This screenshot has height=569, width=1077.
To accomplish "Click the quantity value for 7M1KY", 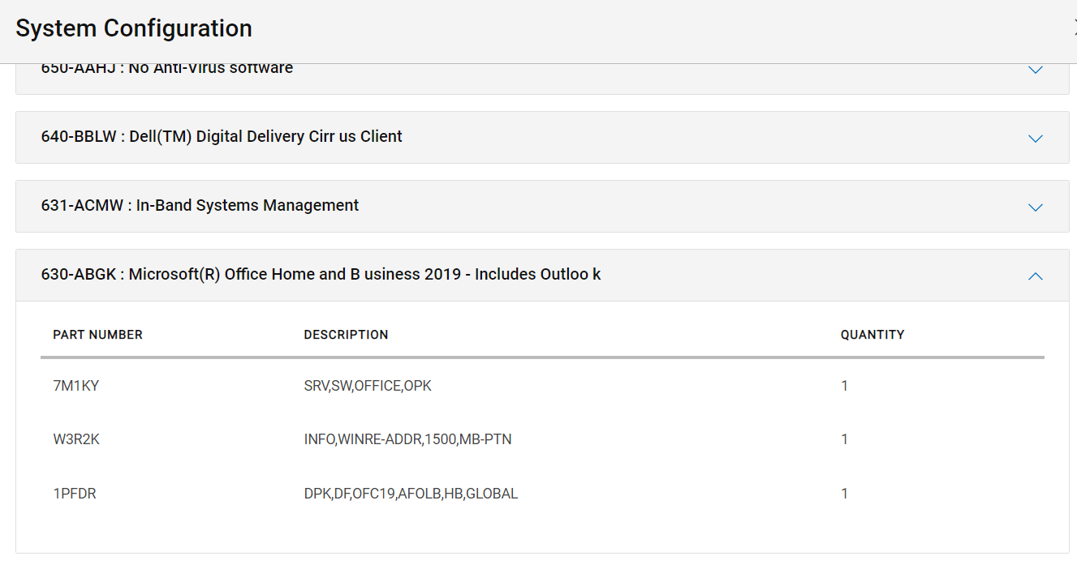I will pos(845,386).
